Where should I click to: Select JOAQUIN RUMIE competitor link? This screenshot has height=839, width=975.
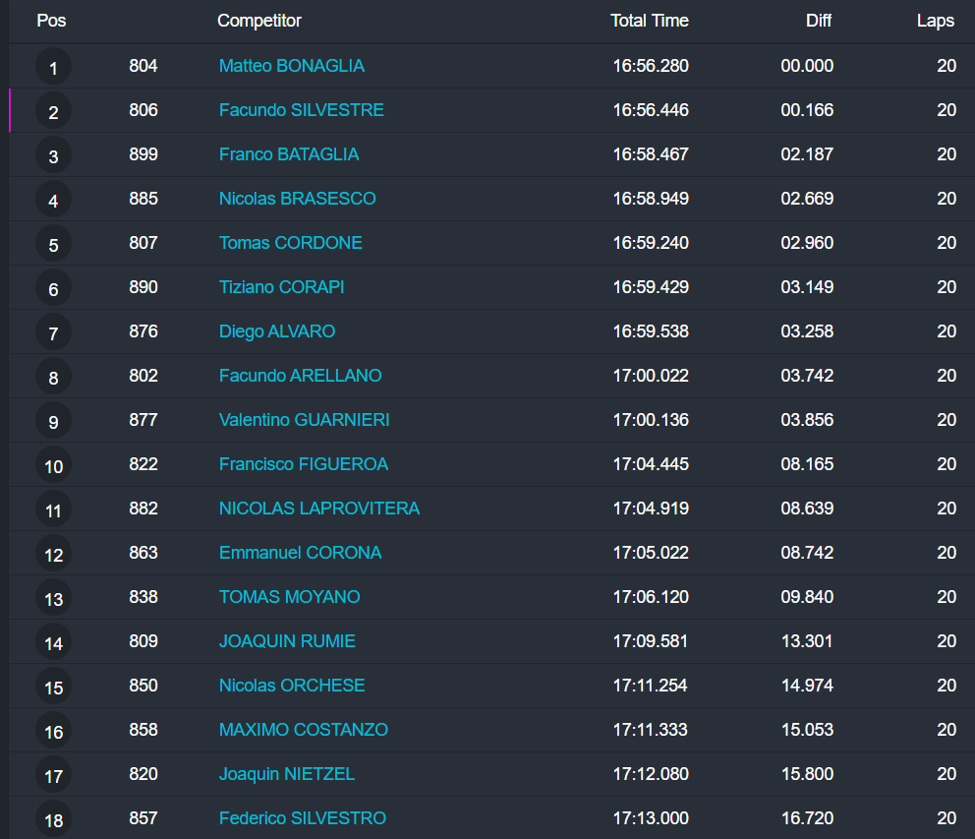[287, 641]
